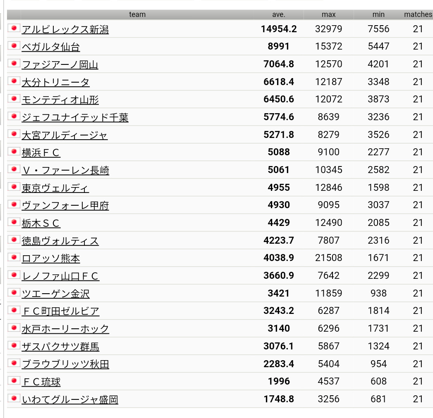Select ブラウブリッツ秋田 min value 954
This screenshot has height=418, width=433.
(x=378, y=363)
